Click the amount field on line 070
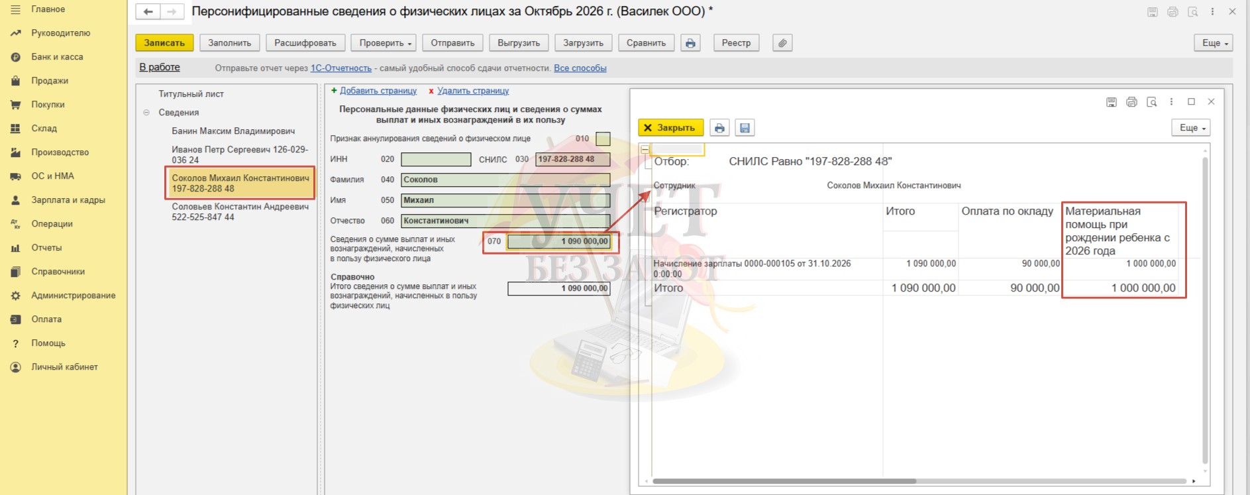The width and height of the screenshot is (1250, 495). [558, 242]
